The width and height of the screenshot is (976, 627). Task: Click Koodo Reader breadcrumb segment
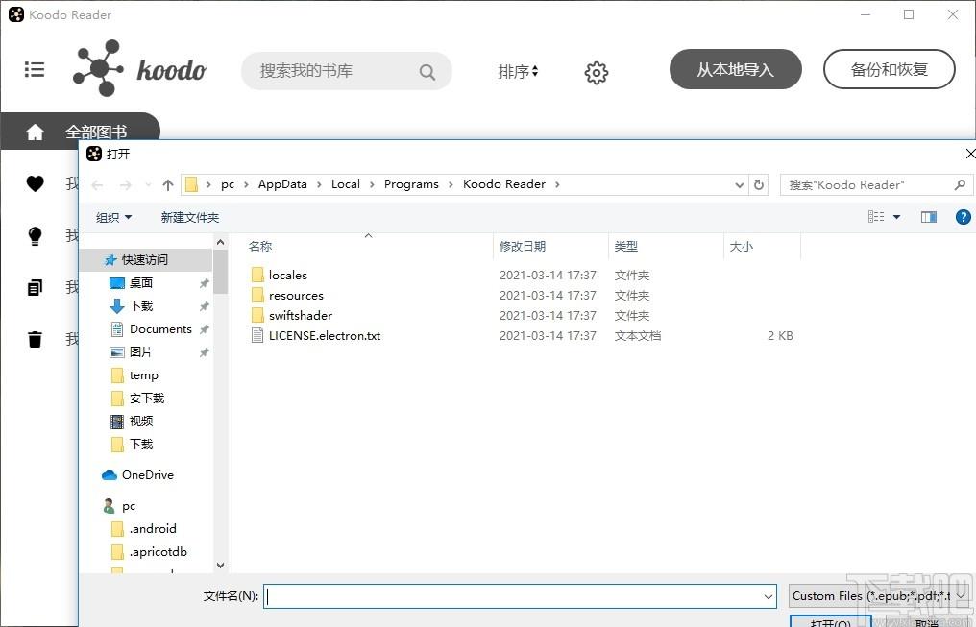(504, 184)
